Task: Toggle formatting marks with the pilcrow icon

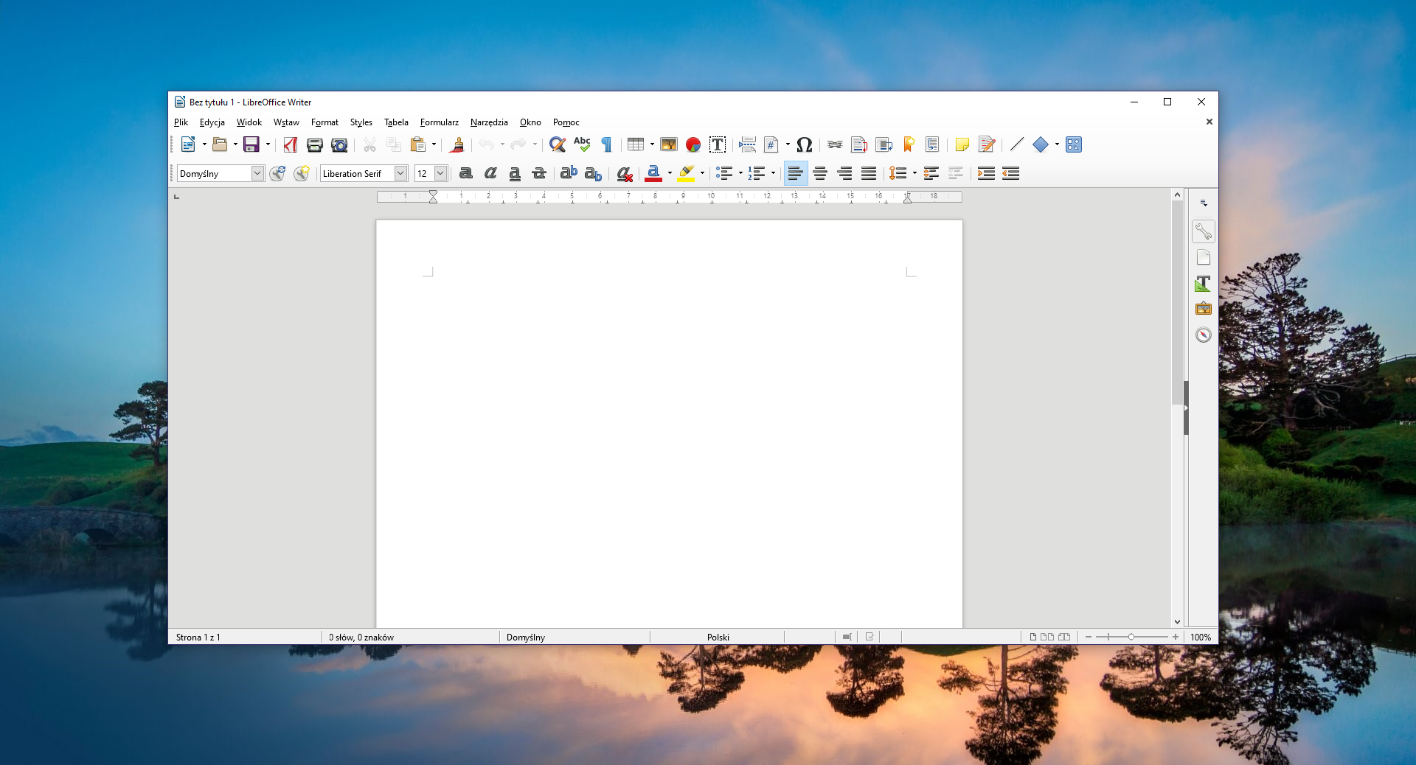Action: [607, 144]
